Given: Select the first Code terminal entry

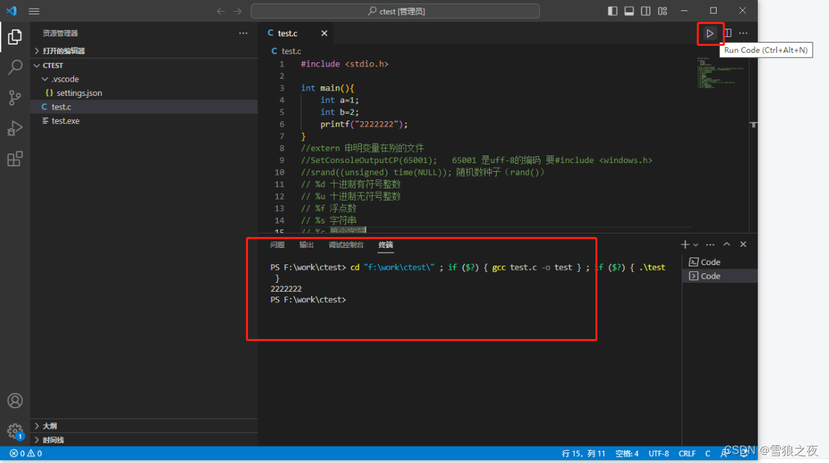Looking at the screenshot, I should 720,262.
